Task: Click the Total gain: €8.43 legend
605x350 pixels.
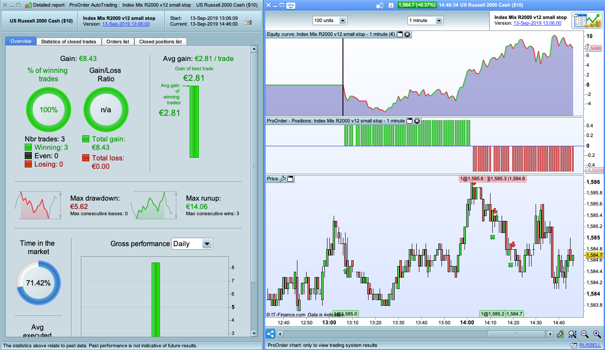Action: 104,143
